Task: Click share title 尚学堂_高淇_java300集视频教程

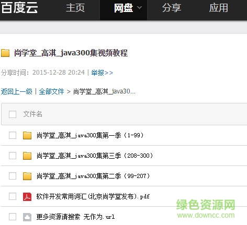Action: (x=71, y=53)
